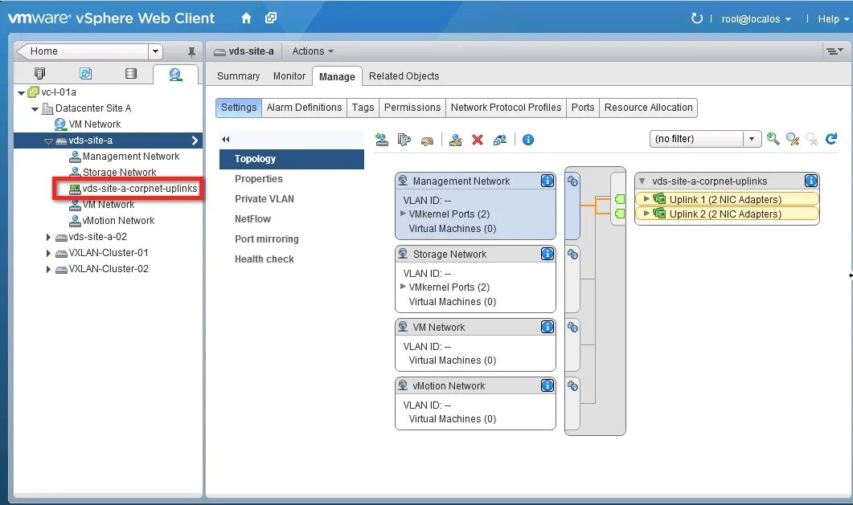Open the Actions dropdown menu

coord(313,51)
